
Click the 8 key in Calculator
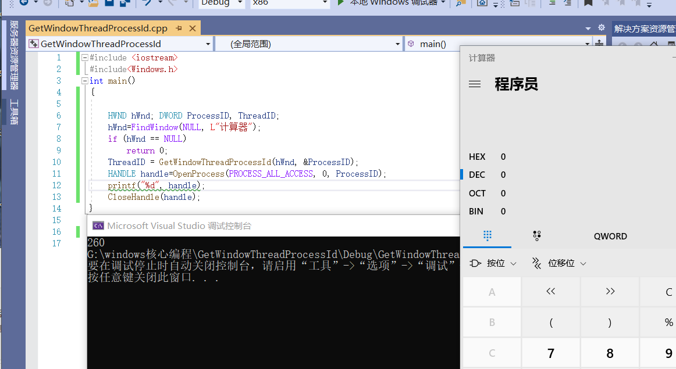pyautogui.click(x=610, y=353)
